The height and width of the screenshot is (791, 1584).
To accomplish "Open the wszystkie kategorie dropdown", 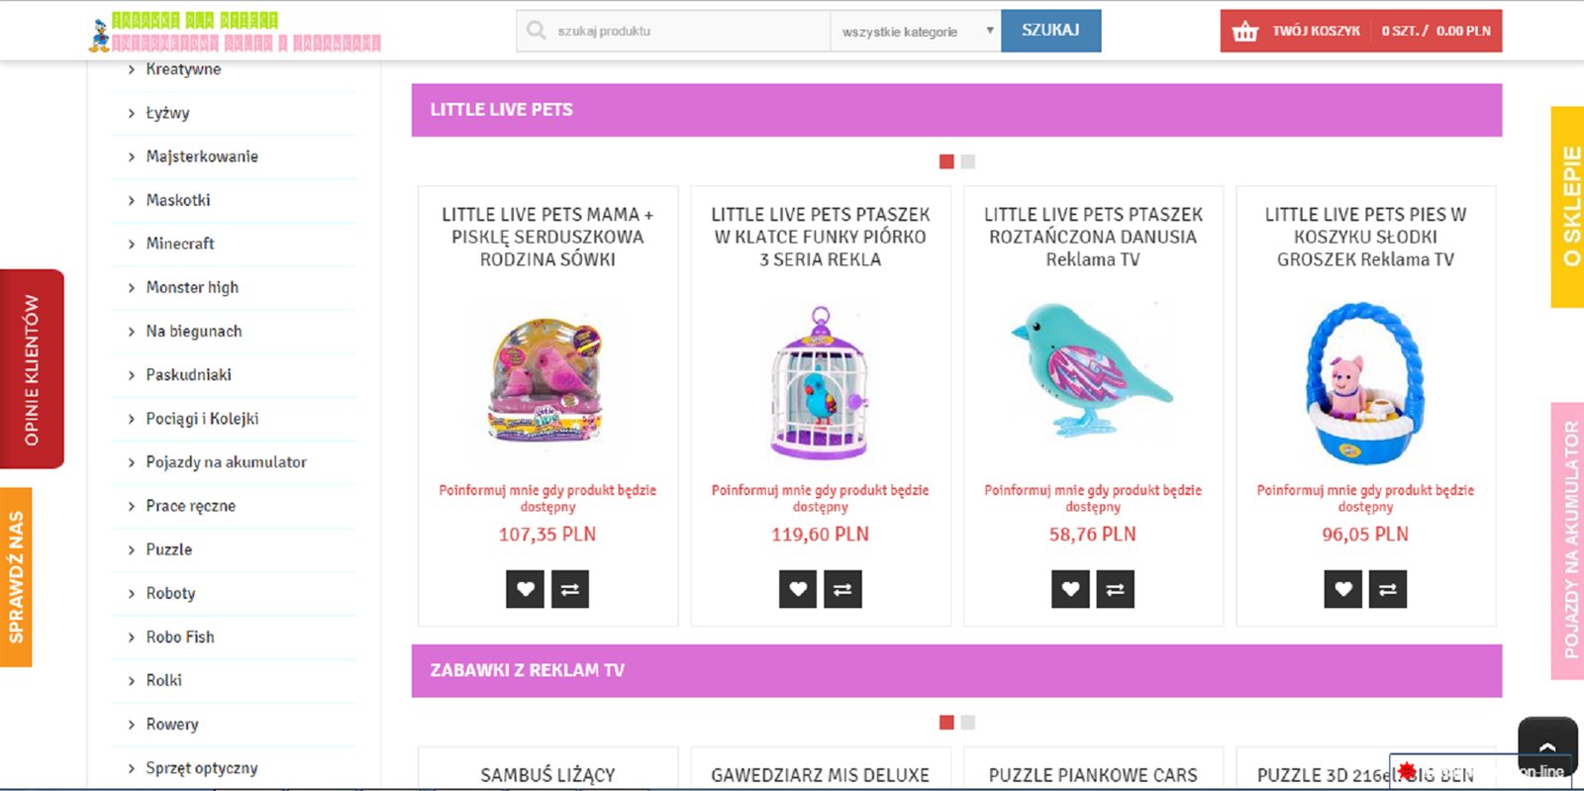I will 916,32.
